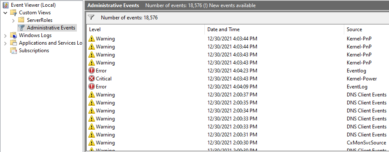Click the Error icon at 4:04:23 PM

coord(92,71)
